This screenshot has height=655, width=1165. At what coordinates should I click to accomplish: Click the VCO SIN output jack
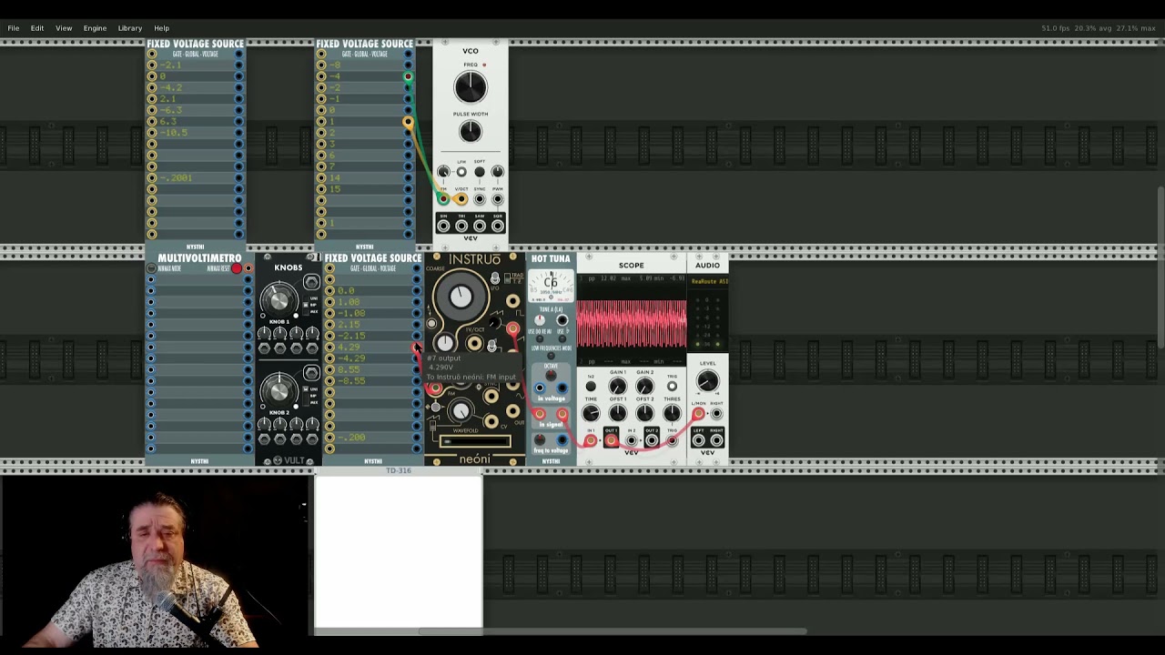[443, 227]
